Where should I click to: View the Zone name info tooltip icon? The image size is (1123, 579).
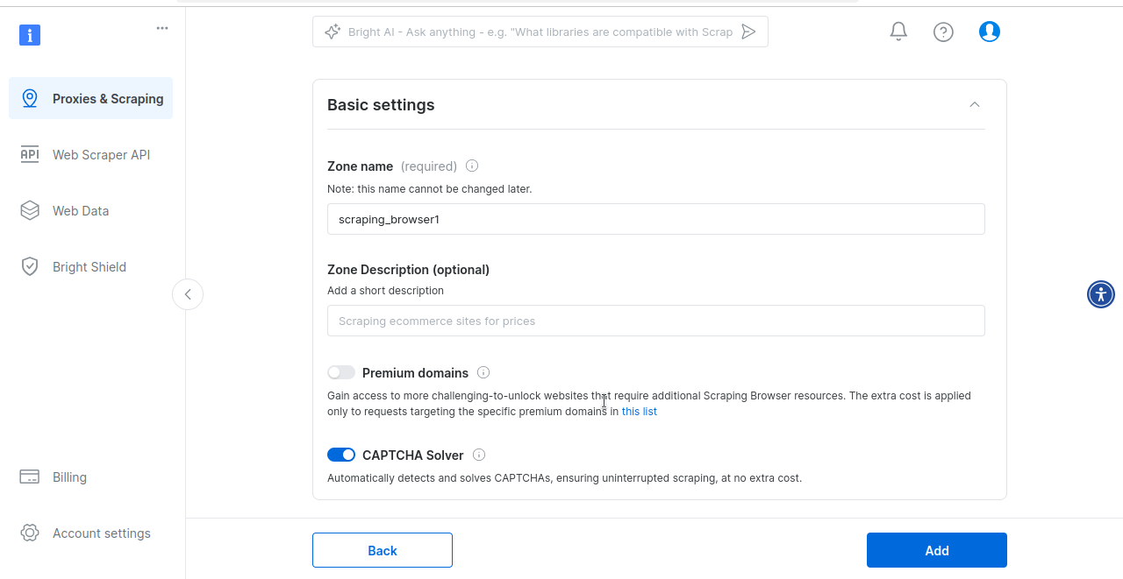coord(471,166)
